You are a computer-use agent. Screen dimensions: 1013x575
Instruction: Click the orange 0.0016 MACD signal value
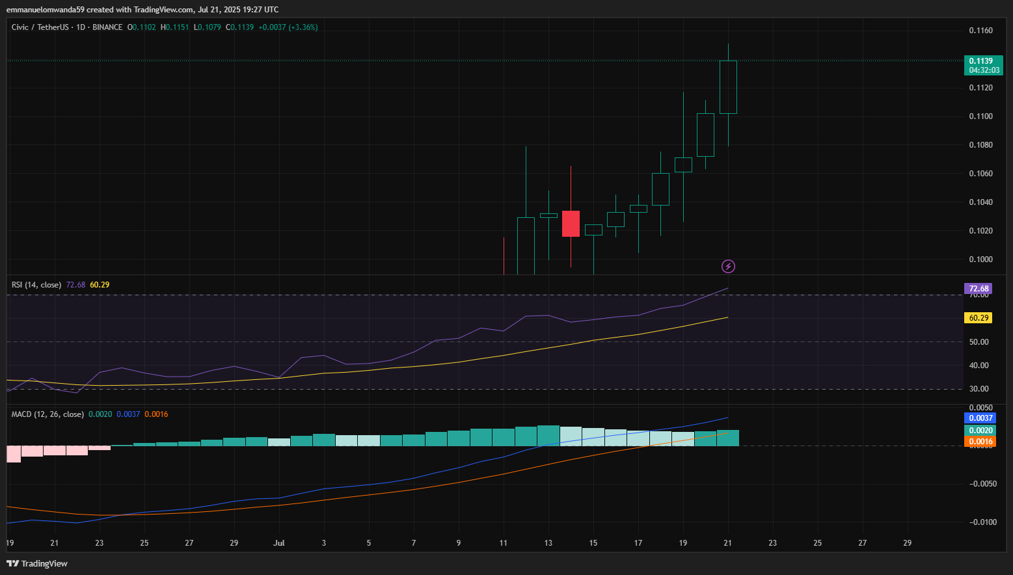[980, 440]
